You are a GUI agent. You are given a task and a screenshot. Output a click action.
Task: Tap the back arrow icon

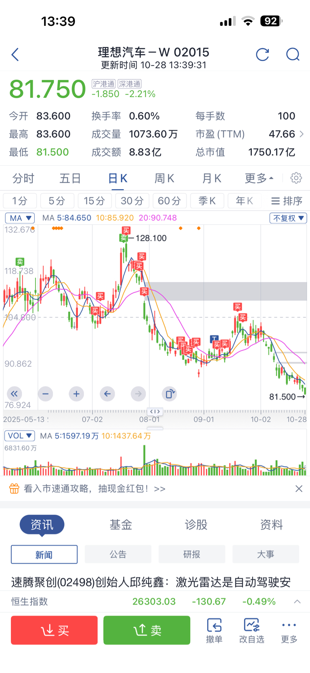15,55
